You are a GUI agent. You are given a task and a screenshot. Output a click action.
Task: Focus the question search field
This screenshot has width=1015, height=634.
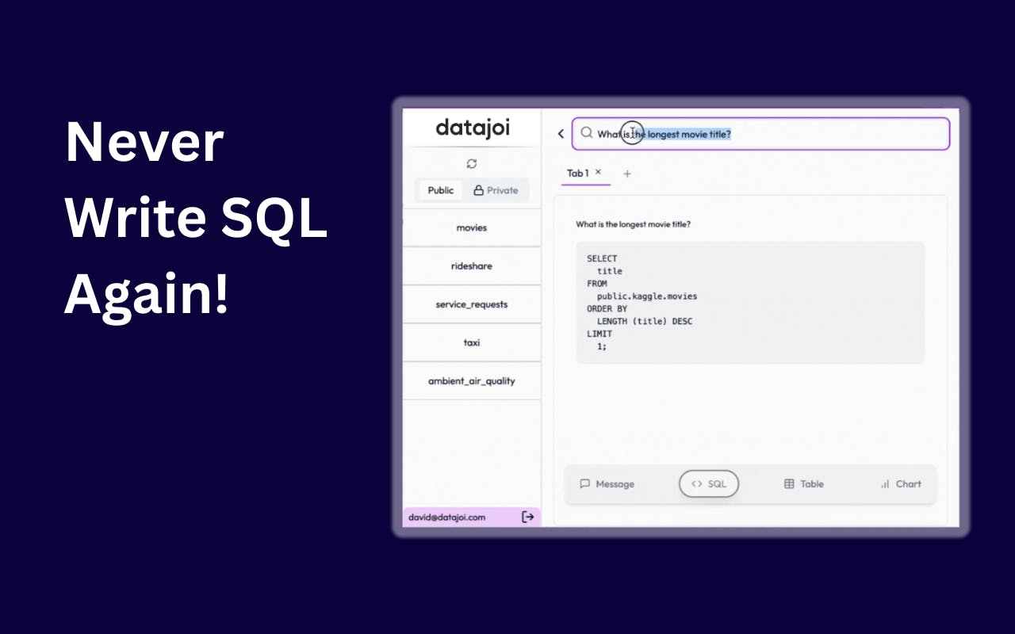(x=760, y=134)
